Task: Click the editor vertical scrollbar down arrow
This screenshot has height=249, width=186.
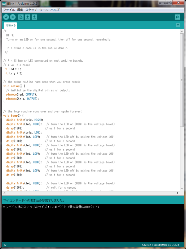Action: point(182,189)
